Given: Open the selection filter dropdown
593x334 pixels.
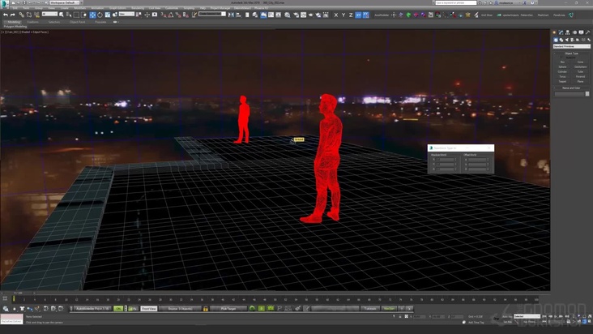Looking at the screenshot, I should (x=49, y=15).
